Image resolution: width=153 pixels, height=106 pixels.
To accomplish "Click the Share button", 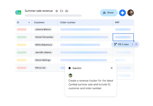I will [x=109, y=13].
